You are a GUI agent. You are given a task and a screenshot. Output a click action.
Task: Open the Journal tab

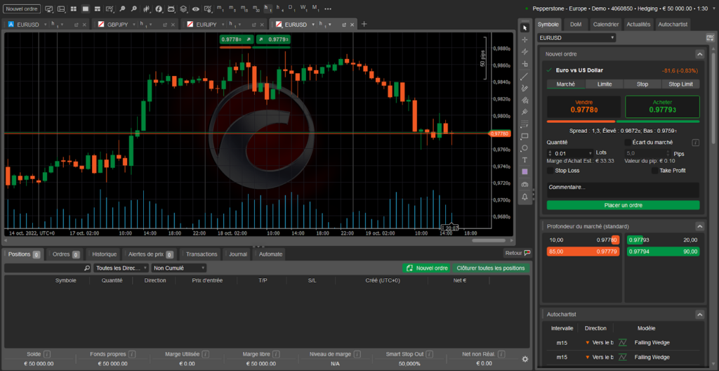(237, 254)
